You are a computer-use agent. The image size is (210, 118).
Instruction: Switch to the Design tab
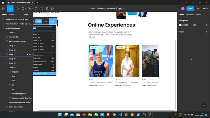(182, 14)
